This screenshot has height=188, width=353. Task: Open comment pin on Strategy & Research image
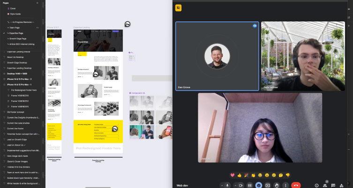click(96, 74)
